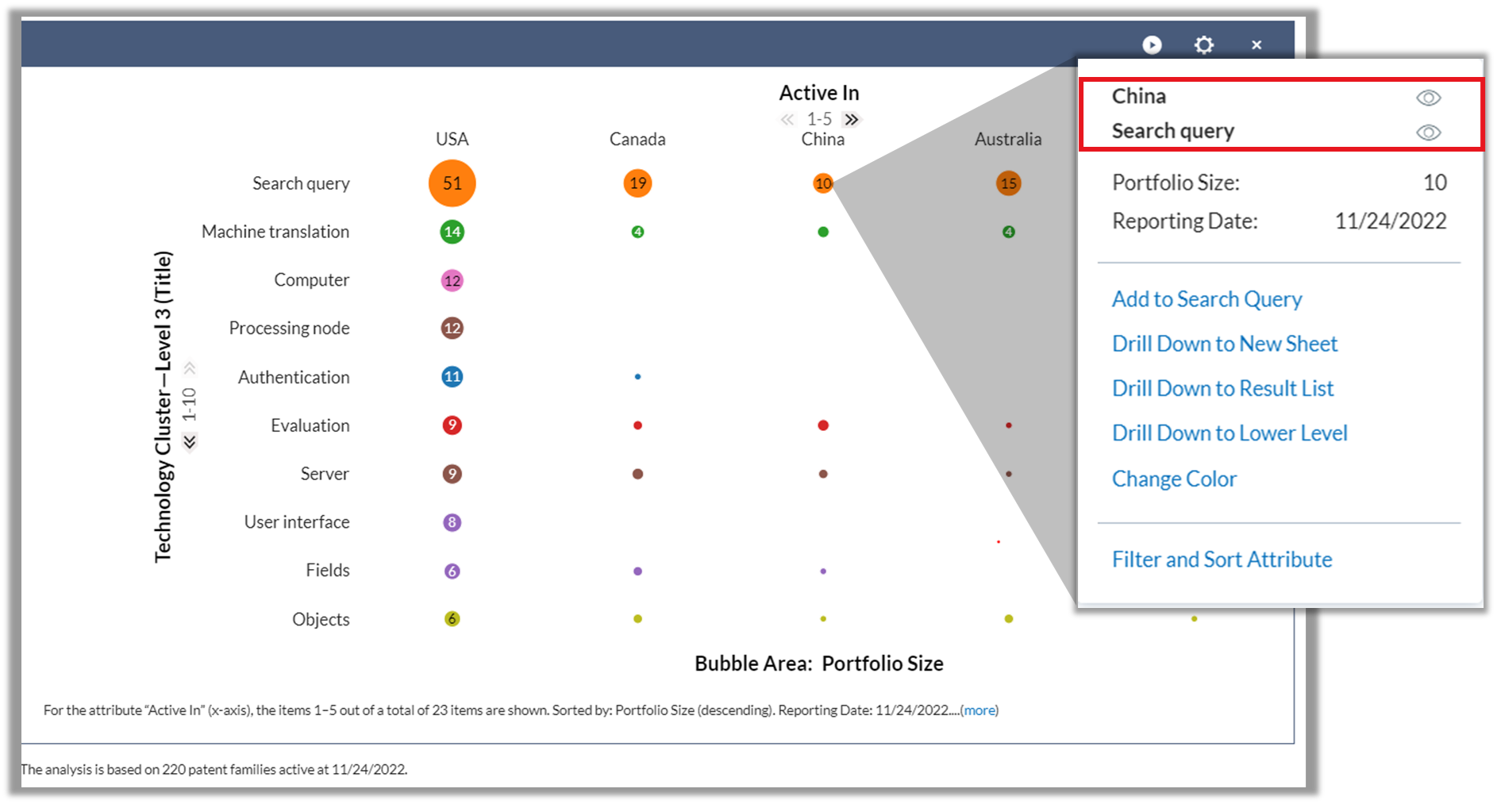Toggle the eye icon next to Search query

pos(1429,133)
